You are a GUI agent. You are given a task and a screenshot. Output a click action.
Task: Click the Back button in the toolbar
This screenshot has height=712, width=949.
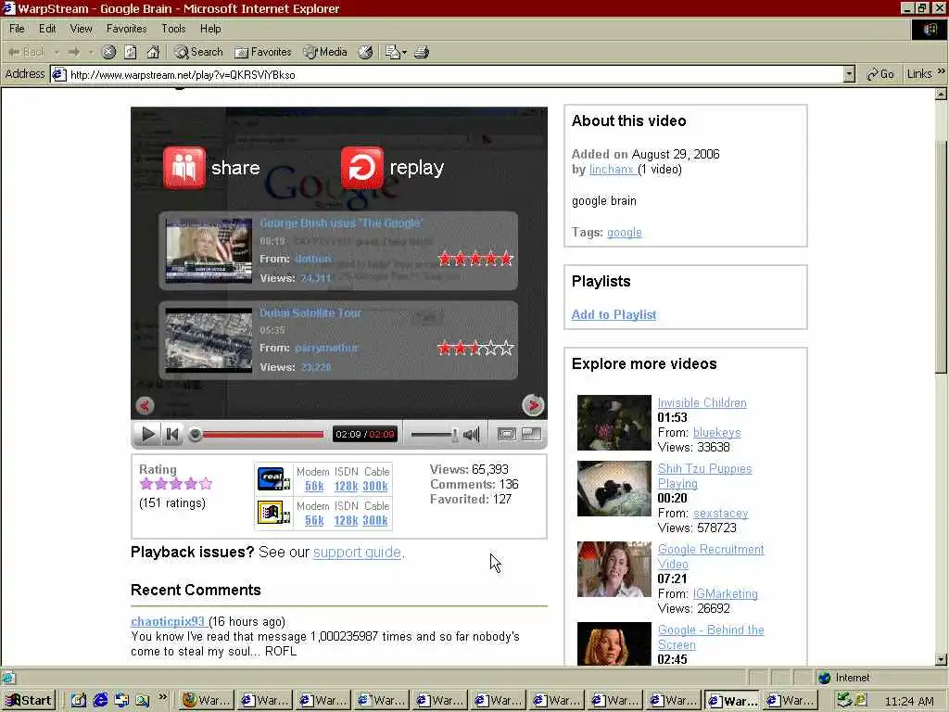pyautogui.click(x=27, y=52)
